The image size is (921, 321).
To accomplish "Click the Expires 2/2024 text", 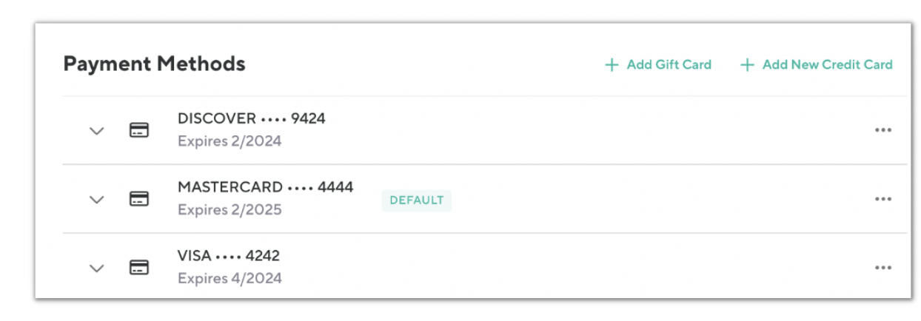I will [x=230, y=141].
